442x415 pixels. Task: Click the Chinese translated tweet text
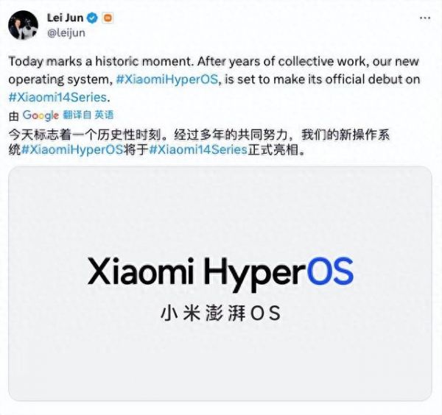tap(199, 142)
